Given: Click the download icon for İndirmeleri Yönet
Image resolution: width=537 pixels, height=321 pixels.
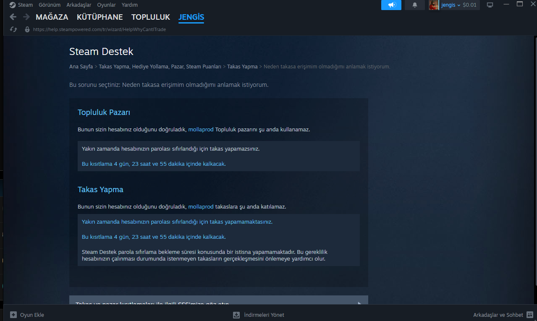Looking at the screenshot, I should [236, 315].
